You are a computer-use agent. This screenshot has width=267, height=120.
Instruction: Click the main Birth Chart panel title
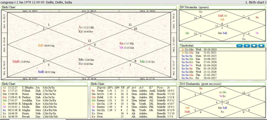9,7
